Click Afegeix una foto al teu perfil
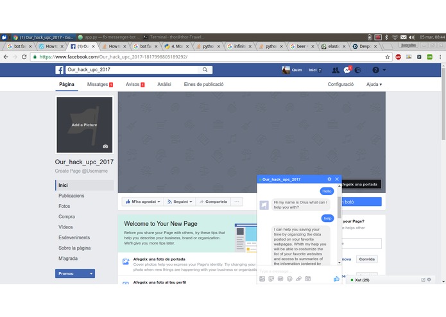Screen dimensions: 446x317 point(160,282)
